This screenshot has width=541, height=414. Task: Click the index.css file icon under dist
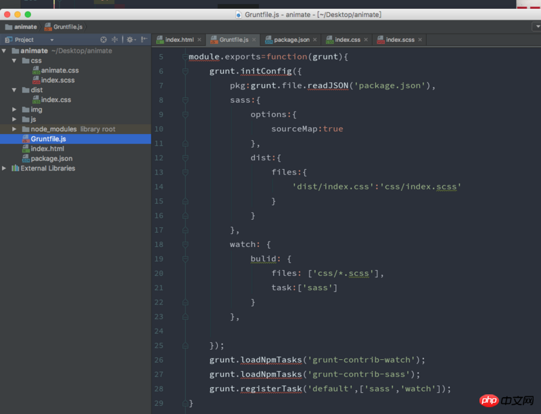(x=37, y=99)
